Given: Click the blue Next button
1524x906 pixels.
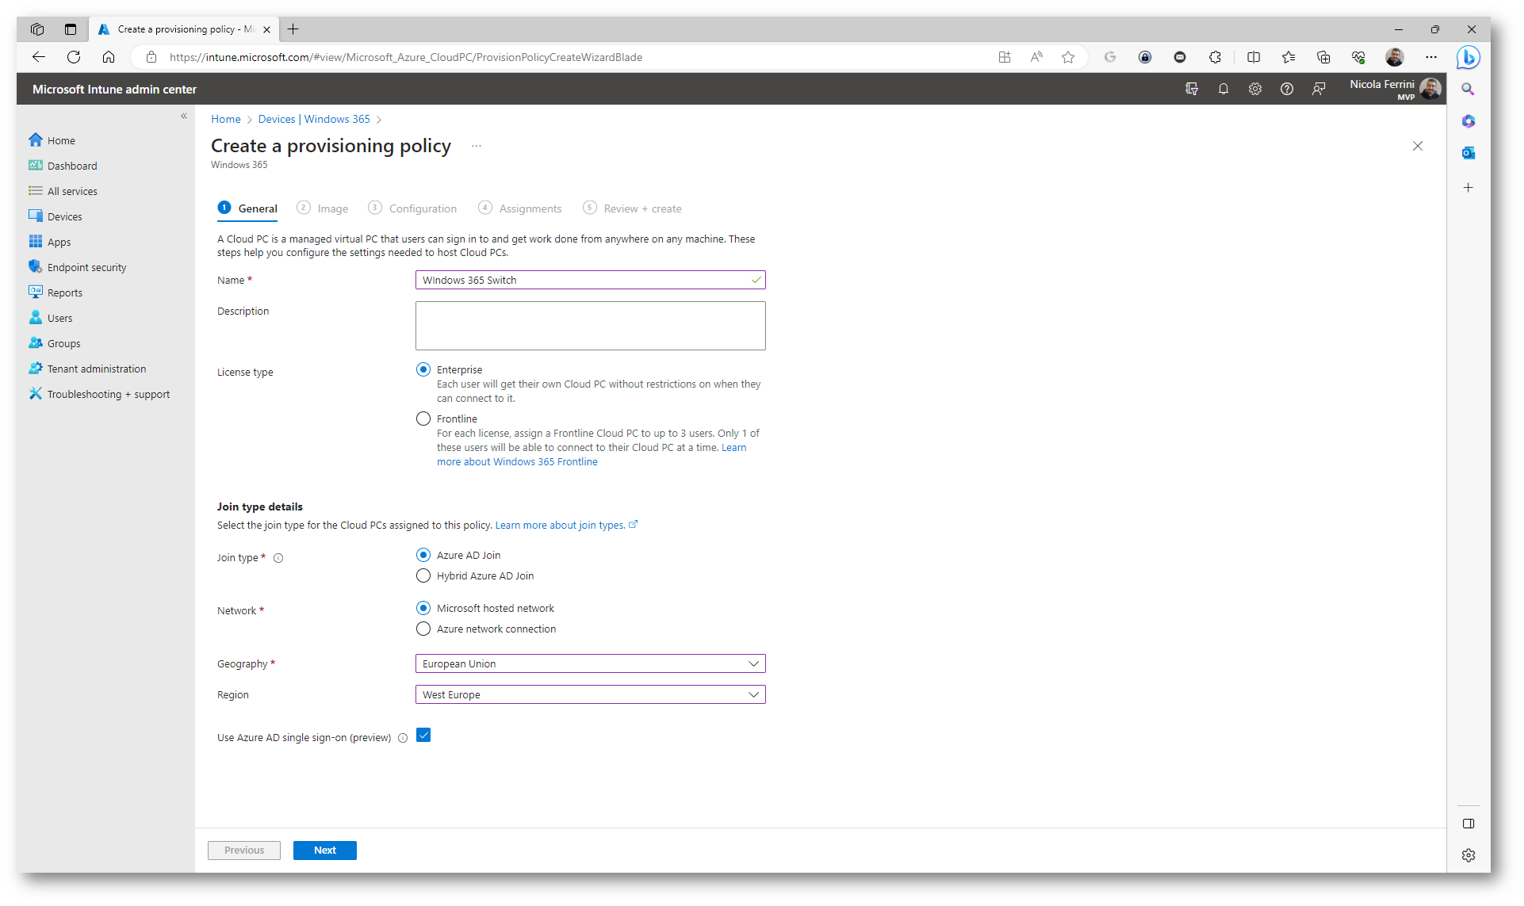Looking at the screenshot, I should pos(324,850).
